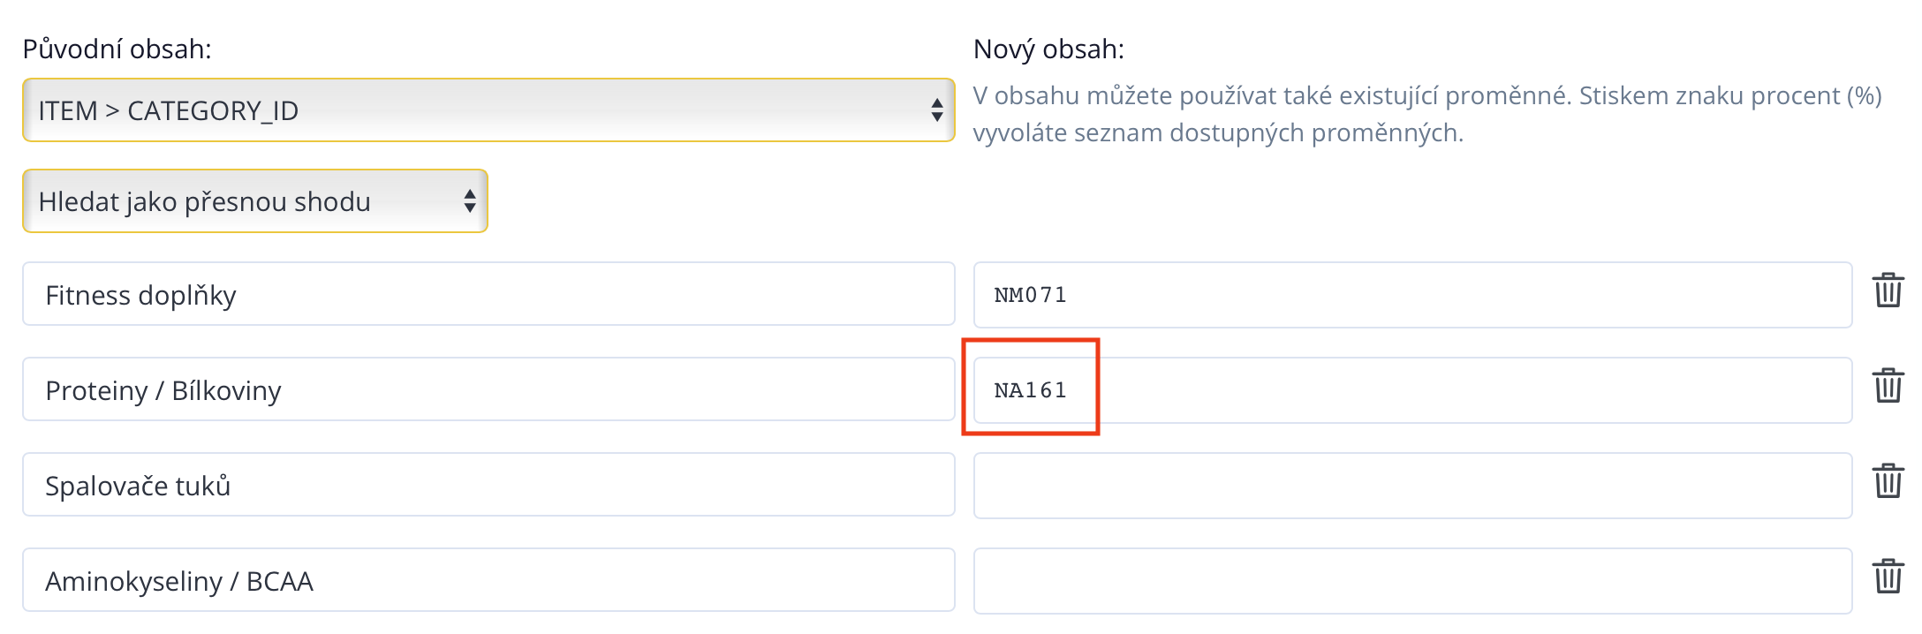Click the Původní obsah label
Image resolution: width=1922 pixels, height=634 pixels.
pos(117,49)
